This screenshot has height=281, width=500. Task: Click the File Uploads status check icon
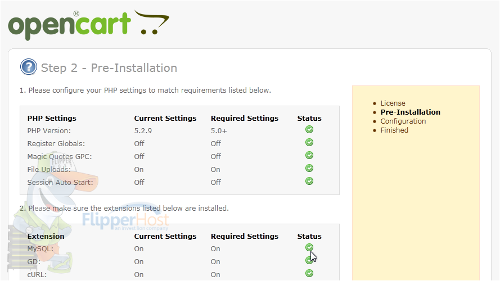coord(309,168)
